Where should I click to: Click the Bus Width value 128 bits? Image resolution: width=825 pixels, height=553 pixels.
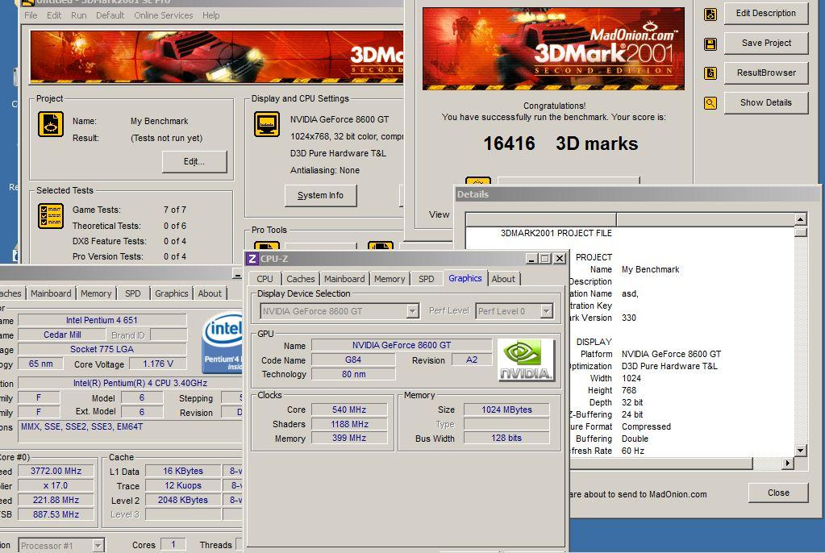(506, 438)
